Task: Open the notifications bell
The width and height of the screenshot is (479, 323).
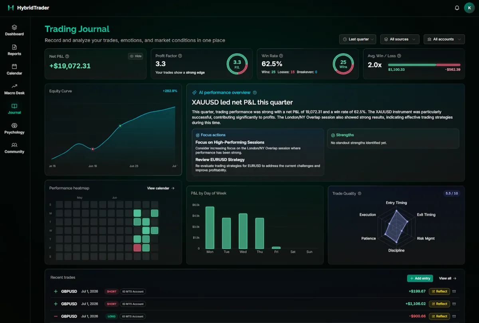Action: [x=457, y=8]
